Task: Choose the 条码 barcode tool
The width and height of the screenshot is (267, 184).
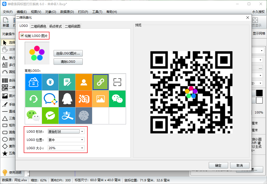Action: tap(9, 80)
